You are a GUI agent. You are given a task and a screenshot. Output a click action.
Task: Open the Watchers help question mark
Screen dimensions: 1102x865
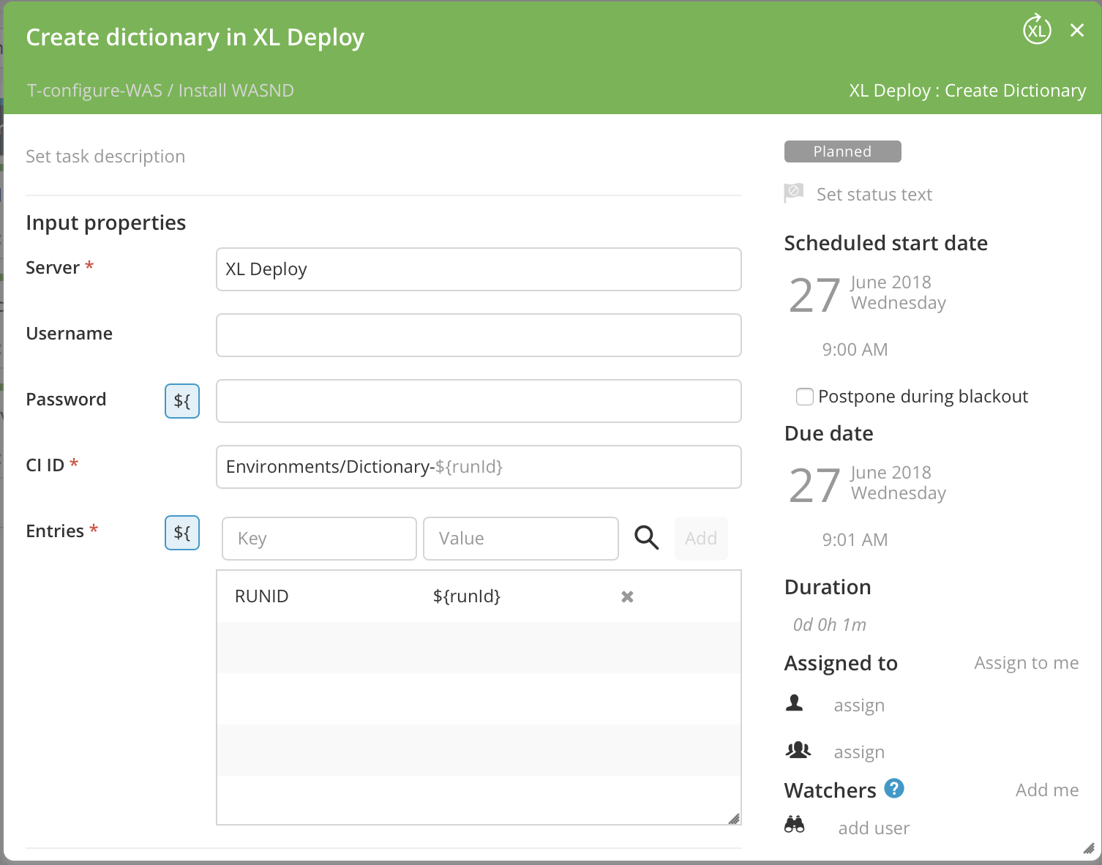coord(894,788)
